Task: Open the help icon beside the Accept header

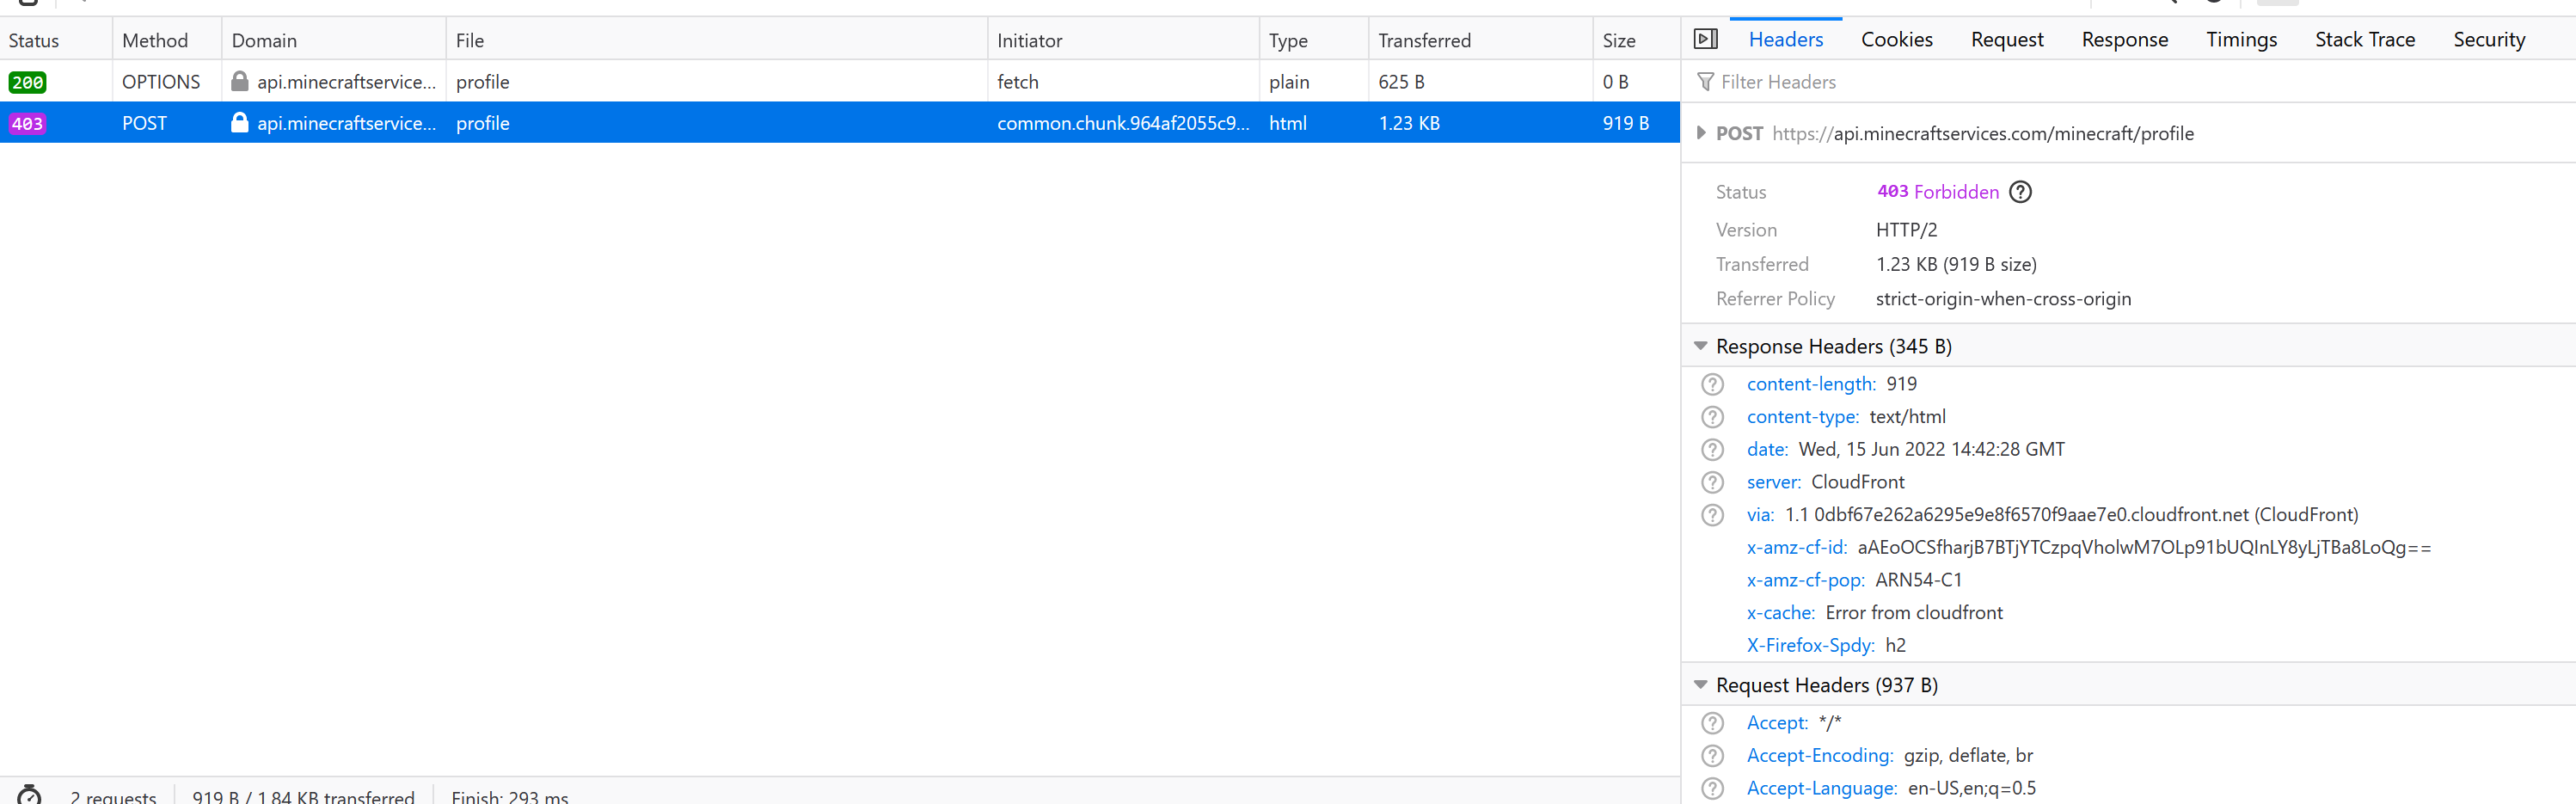Action: click(x=1713, y=723)
